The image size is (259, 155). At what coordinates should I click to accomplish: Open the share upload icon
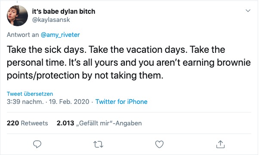coord(220,144)
